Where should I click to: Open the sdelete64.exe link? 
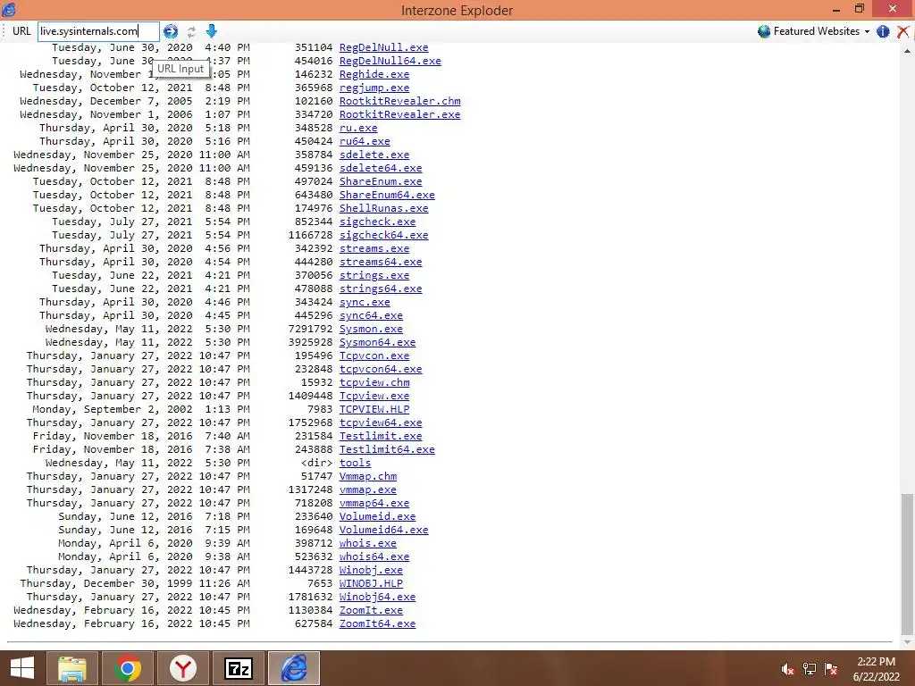coord(381,168)
